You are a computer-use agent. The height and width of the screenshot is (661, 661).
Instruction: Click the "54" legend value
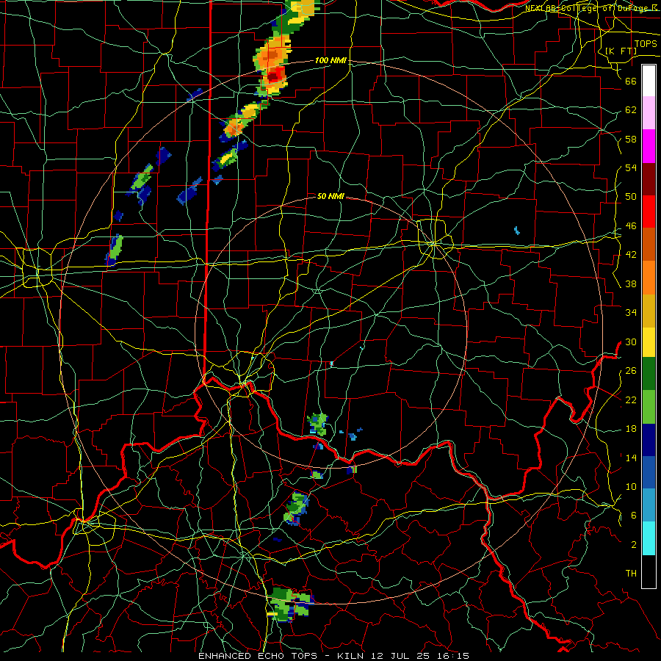[631, 167]
